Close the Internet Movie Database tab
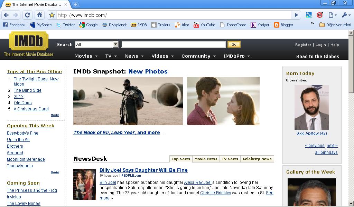The width and height of the screenshot is (354, 207). pyautogui.click(x=66, y=4)
